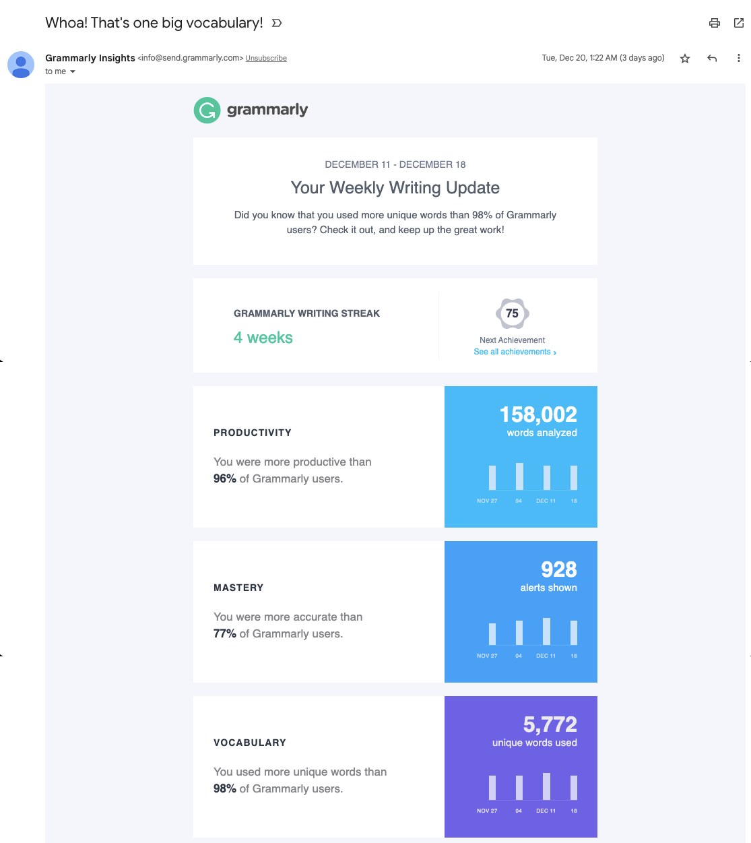This screenshot has width=751, height=843.
Task: Click the sender profile avatar
Action: pos(21,65)
